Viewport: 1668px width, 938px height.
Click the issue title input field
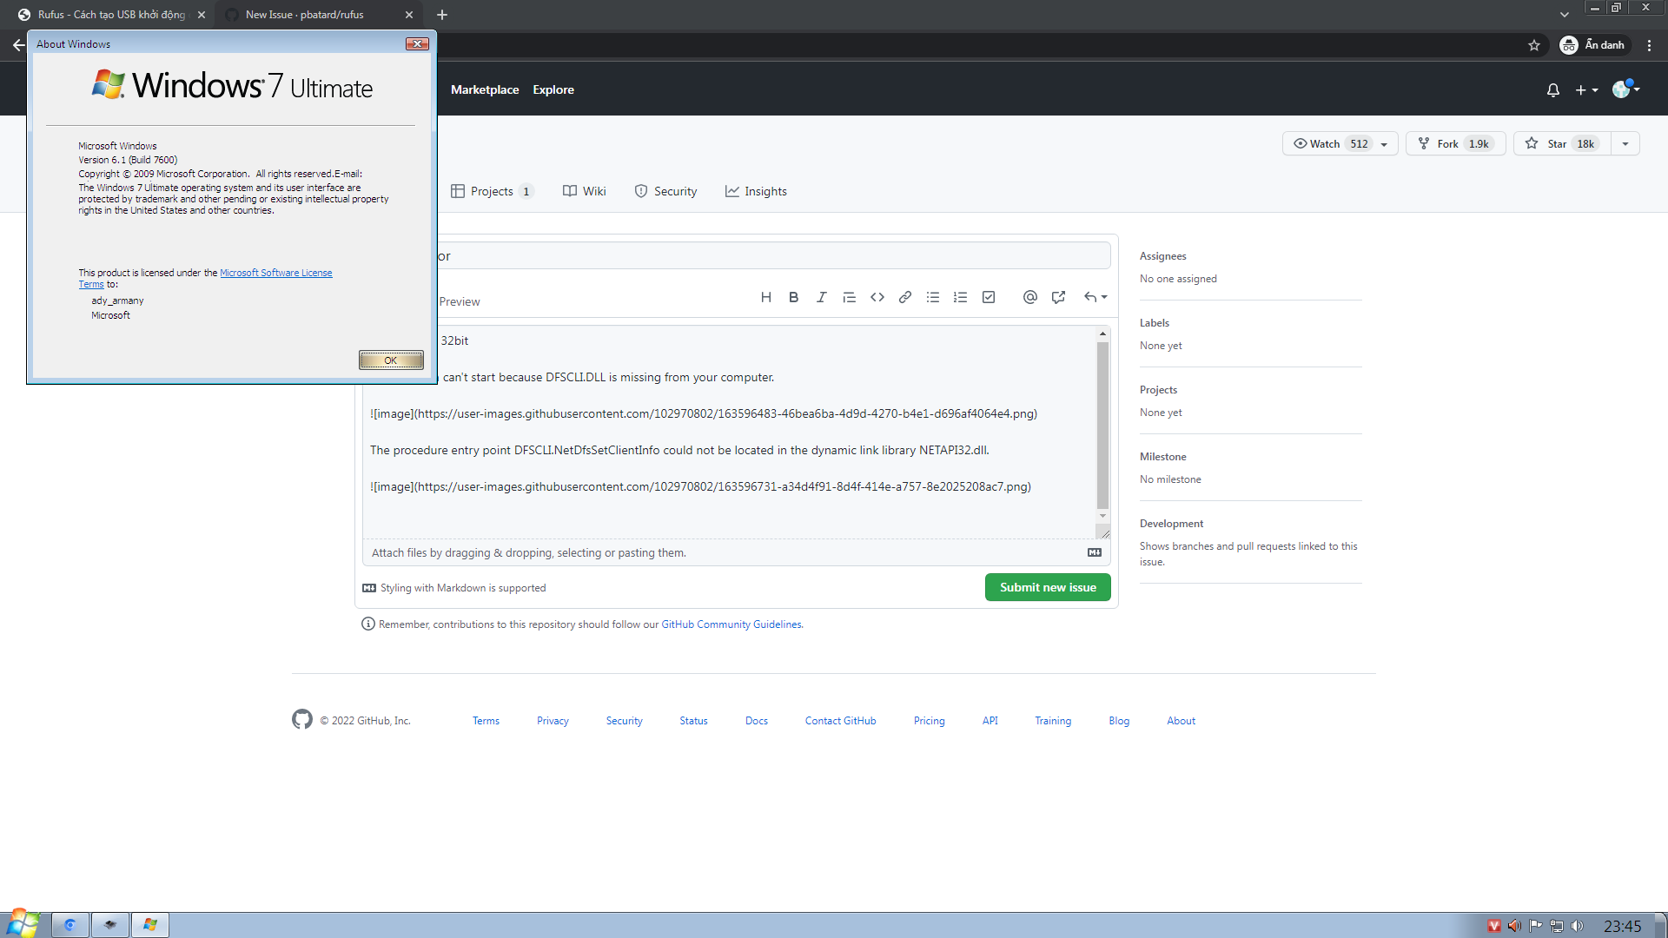tap(772, 255)
